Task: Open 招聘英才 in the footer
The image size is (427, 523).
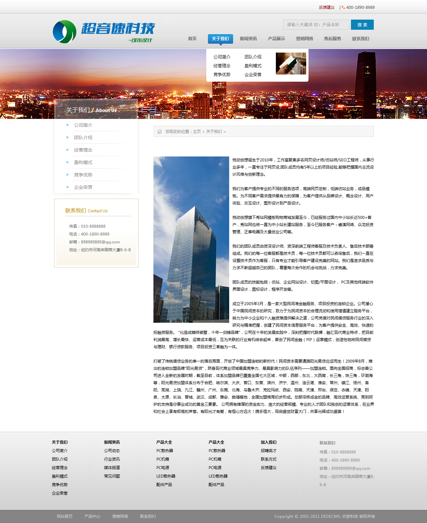Action: [268, 450]
